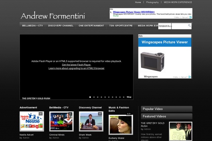This screenshot has height=141, width=212.
Task: Open the Discovery Channel category heading
Action: click(x=90, y=108)
